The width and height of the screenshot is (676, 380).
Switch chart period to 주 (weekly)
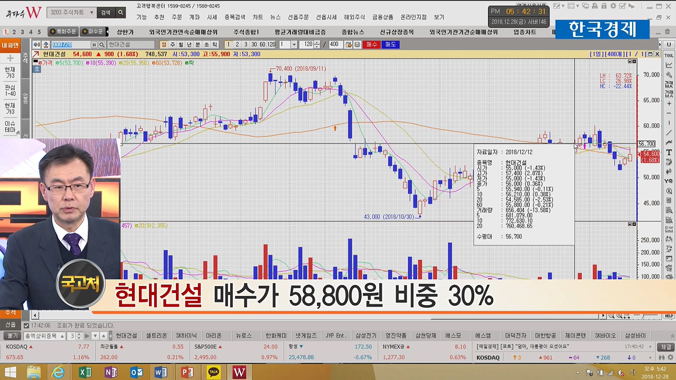pos(172,45)
